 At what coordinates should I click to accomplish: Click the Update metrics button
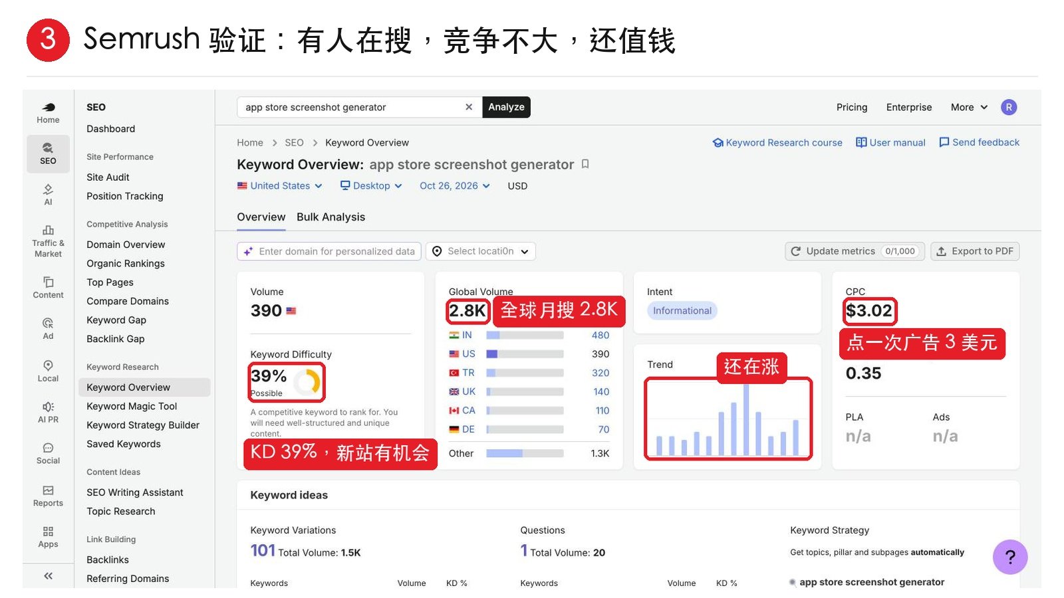[x=855, y=251]
